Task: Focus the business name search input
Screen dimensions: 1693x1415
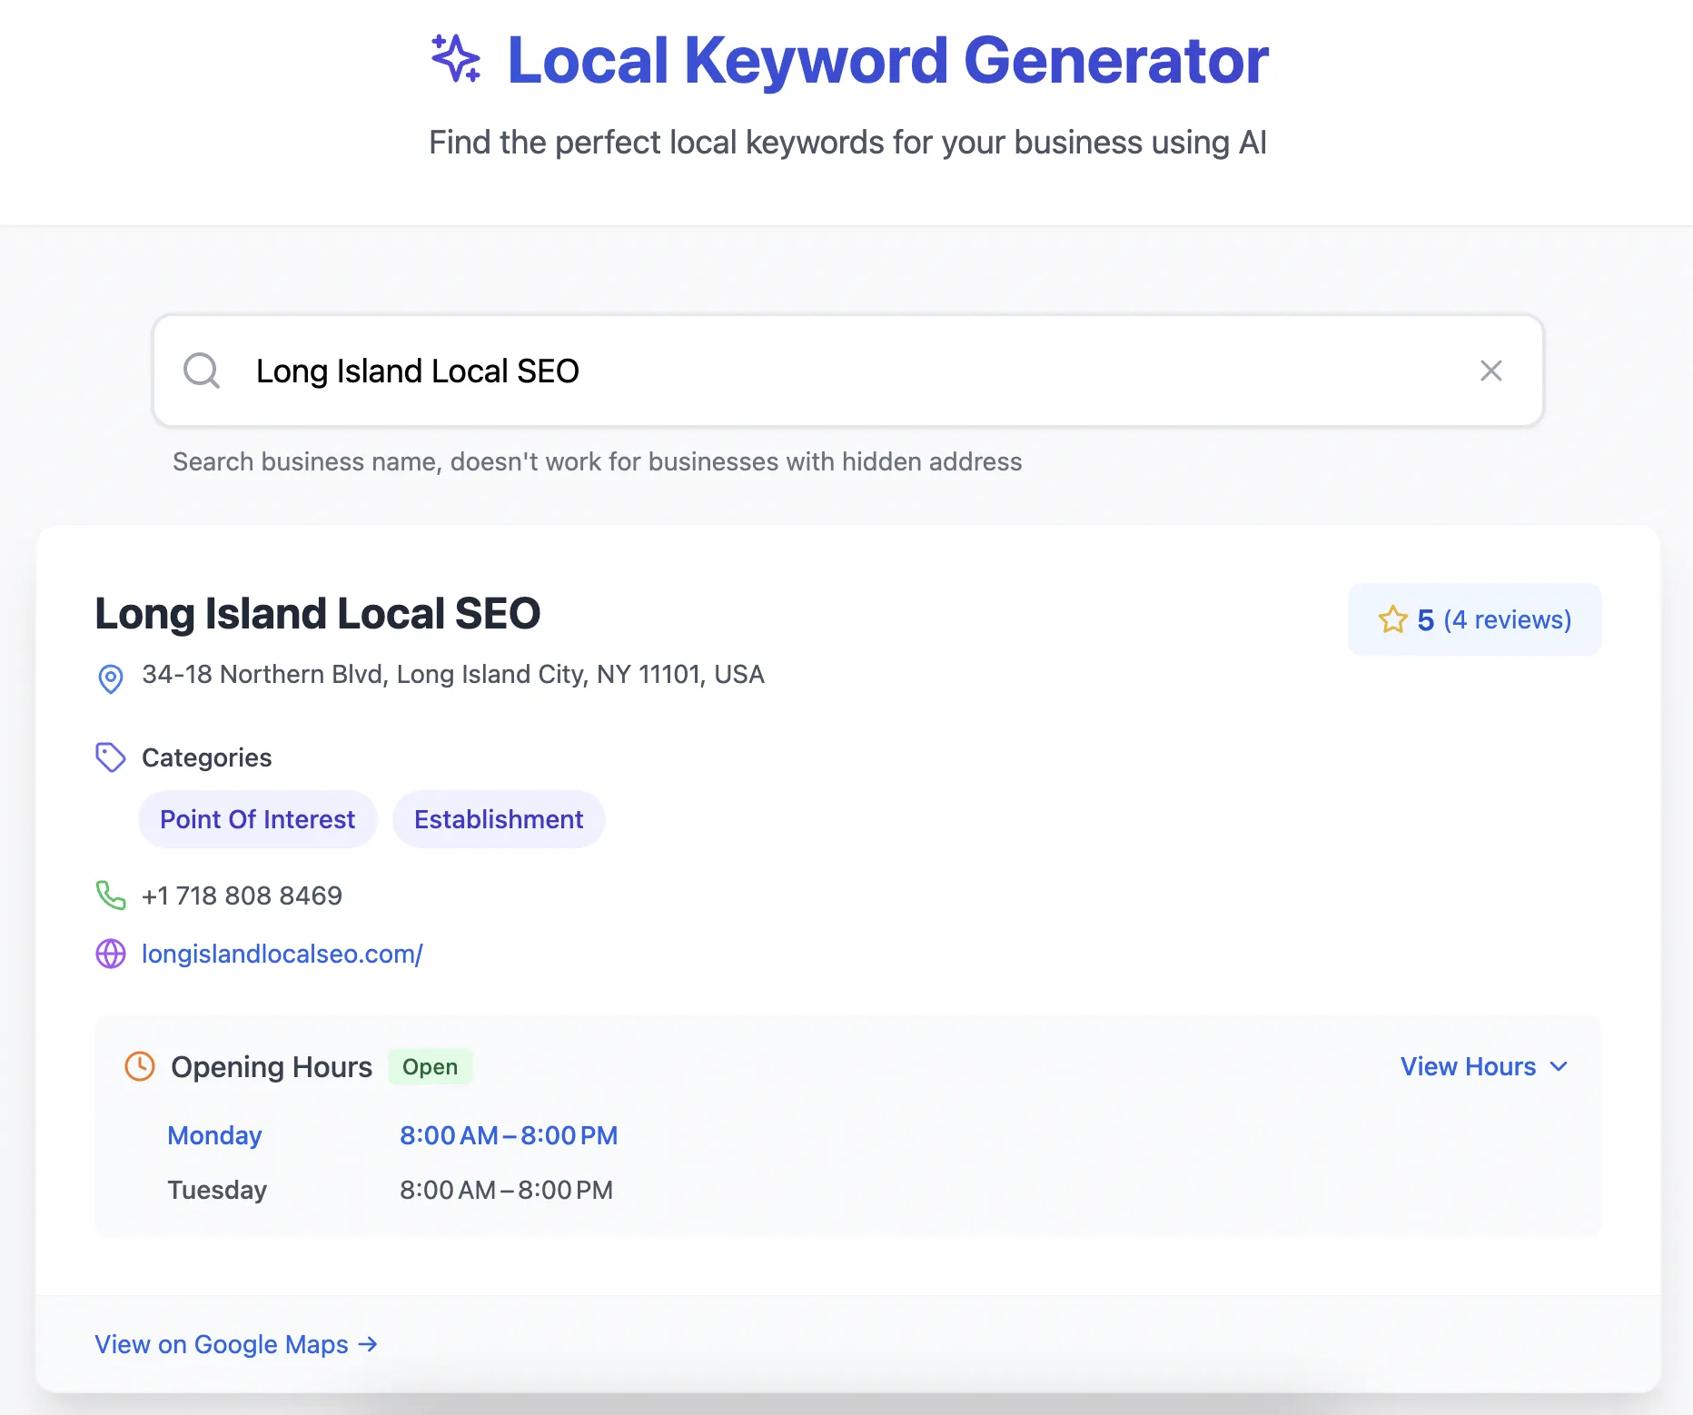Action: pyautogui.click(x=847, y=371)
